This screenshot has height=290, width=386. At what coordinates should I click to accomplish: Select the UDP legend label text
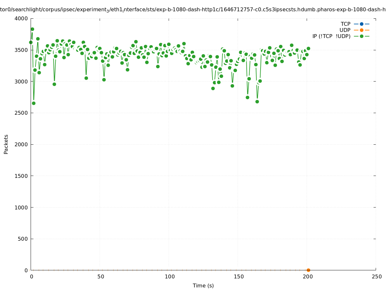345,30
